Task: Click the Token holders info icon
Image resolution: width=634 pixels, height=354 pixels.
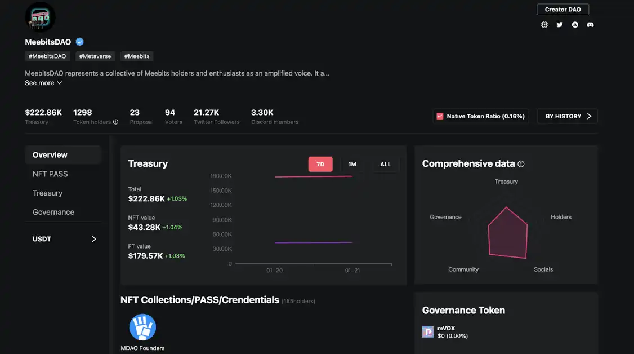Action: click(116, 122)
